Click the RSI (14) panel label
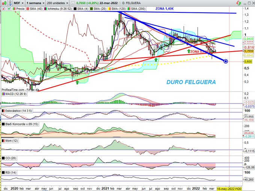Viewport: 255px width, 191px height. (11, 173)
